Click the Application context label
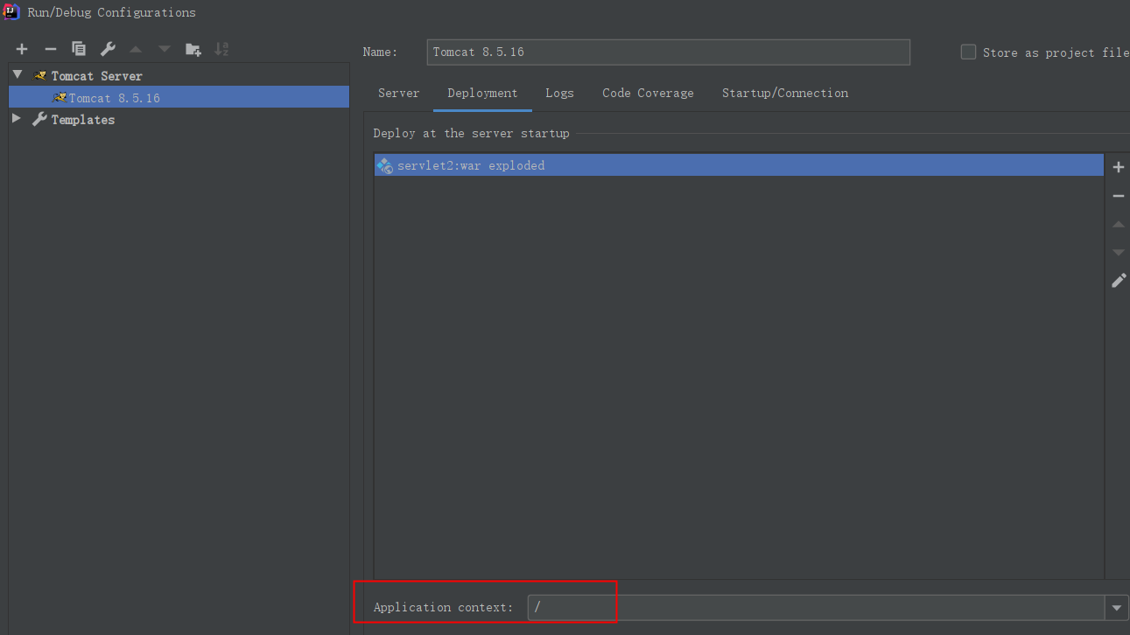Image resolution: width=1130 pixels, height=635 pixels. 443,607
